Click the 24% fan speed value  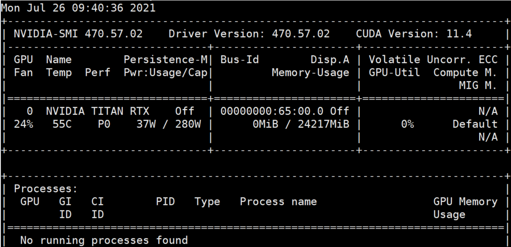[23, 124]
